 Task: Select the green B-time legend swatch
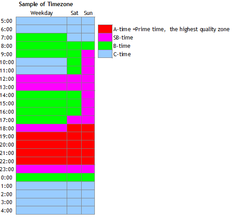(x=105, y=46)
